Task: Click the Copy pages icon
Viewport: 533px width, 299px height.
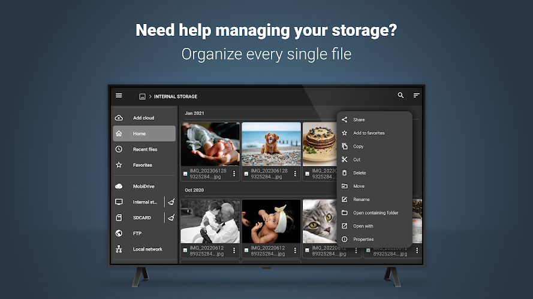Action: [344, 146]
